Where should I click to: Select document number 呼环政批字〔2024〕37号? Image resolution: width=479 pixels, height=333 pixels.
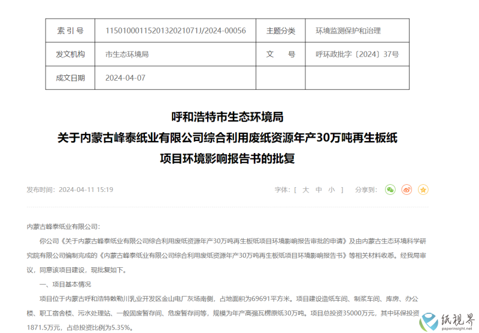click(x=357, y=54)
